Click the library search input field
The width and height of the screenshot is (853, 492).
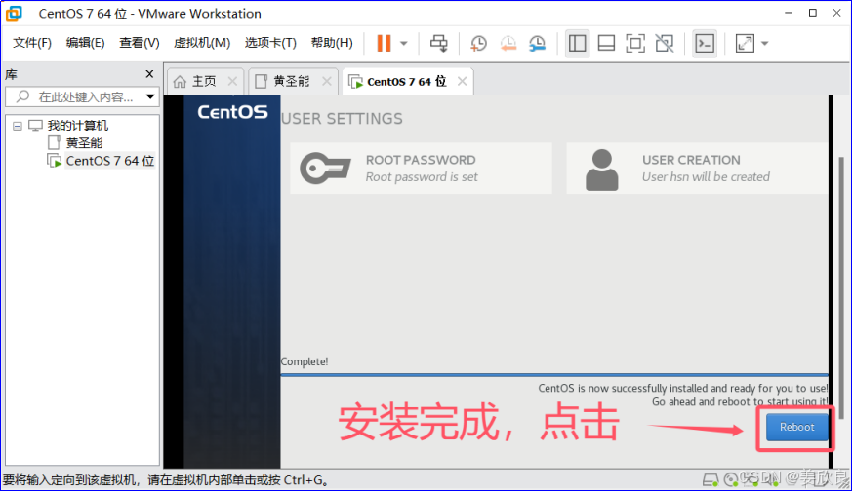coord(80,97)
